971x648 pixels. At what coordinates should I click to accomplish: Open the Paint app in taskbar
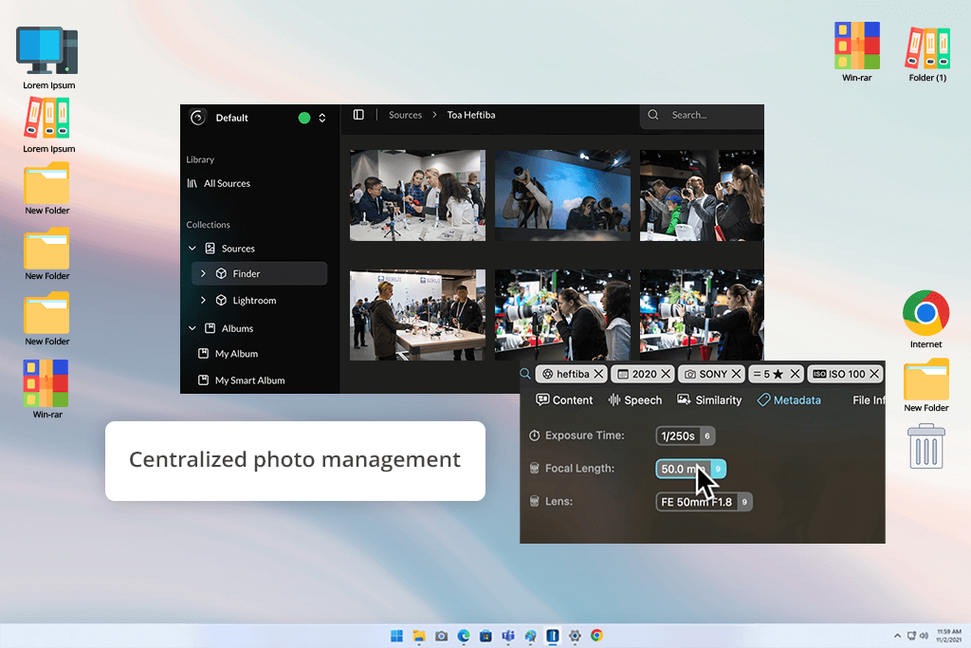pyautogui.click(x=531, y=636)
